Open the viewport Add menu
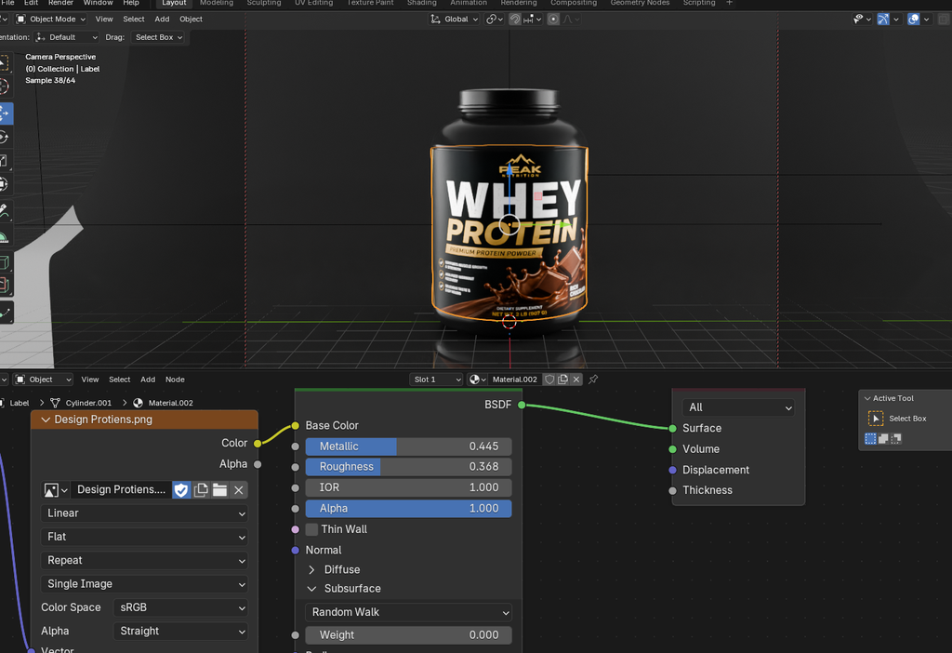 162,20
